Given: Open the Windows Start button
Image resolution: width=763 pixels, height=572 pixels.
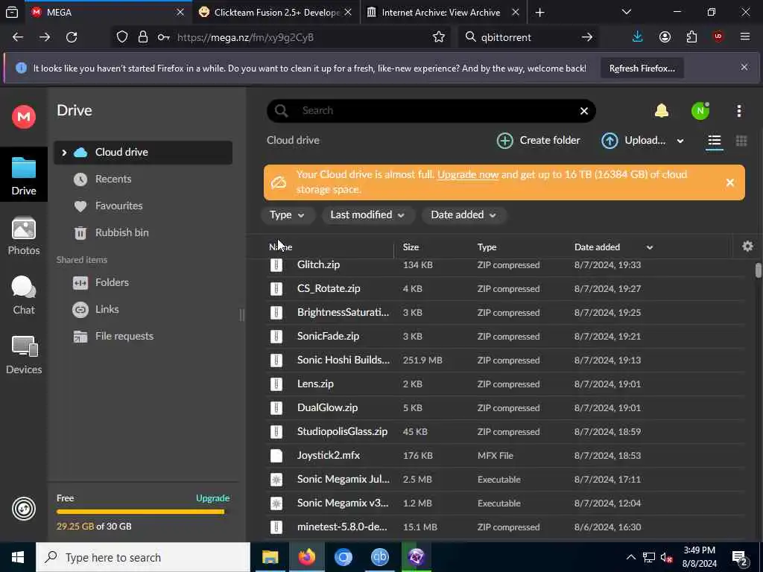Looking at the screenshot, I should click(18, 557).
